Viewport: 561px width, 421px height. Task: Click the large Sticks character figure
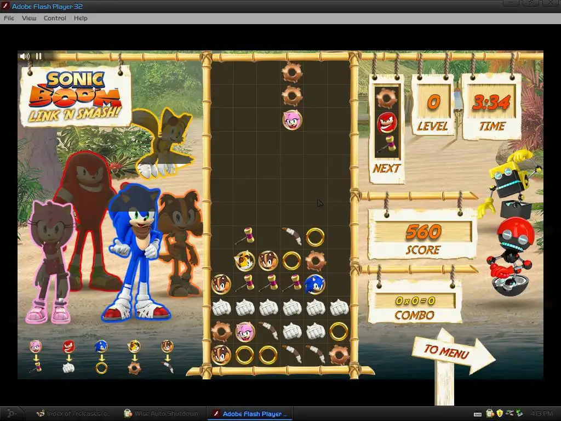pos(181,243)
